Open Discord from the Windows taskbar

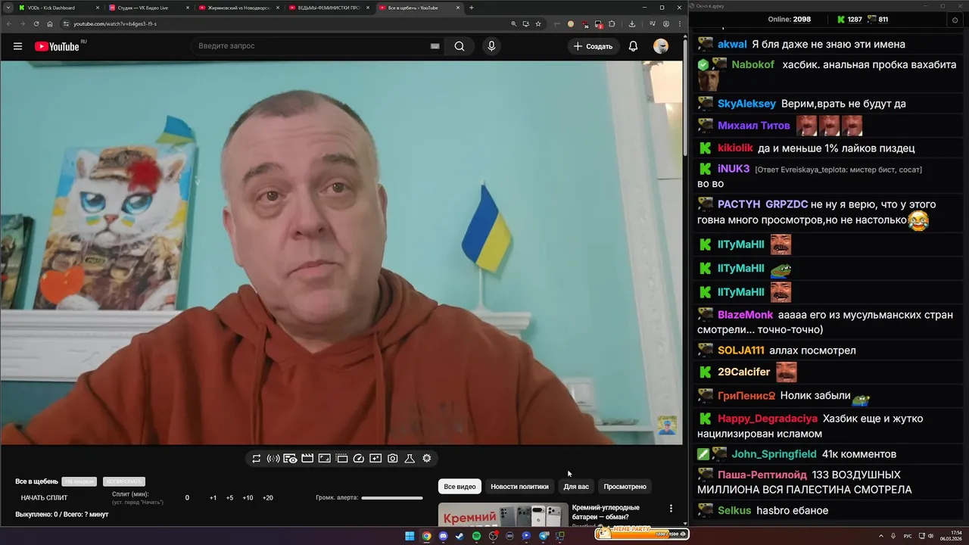[x=443, y=536]
